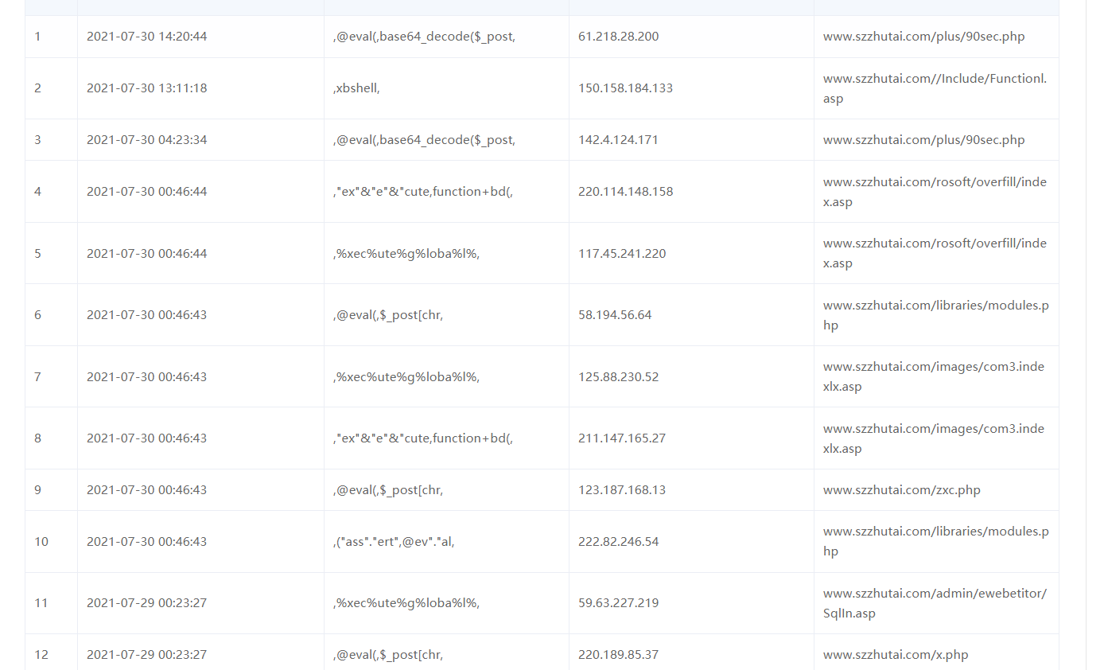Select the timestamp 2021-07-30 14:20:44
The height and width of the screenshot is (670, 1104).
pos(146,37)
